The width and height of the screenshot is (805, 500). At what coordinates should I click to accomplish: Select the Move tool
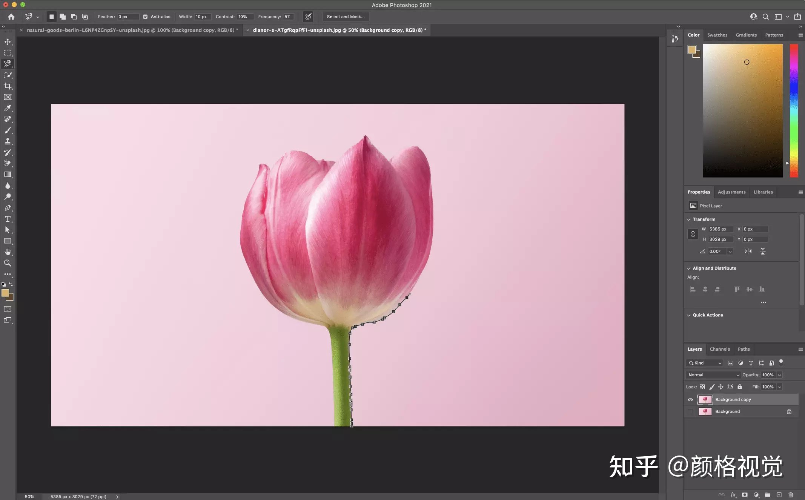8,40
